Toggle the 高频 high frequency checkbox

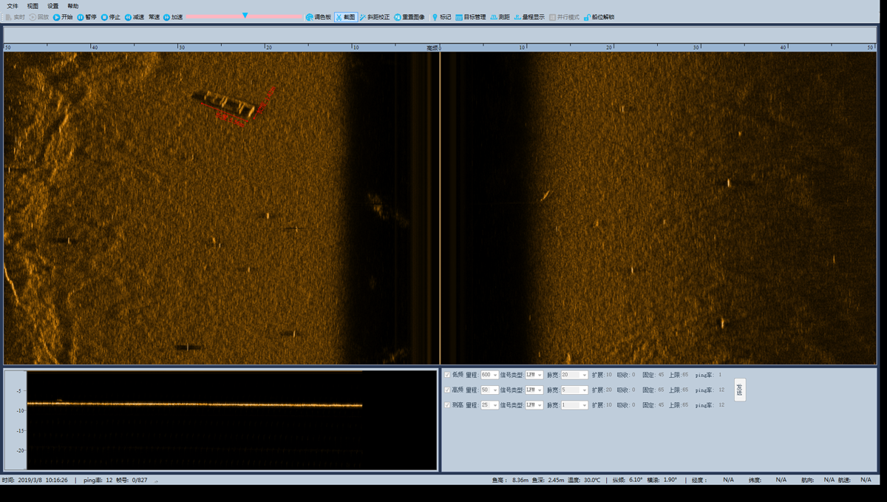pyautogui.click(x=447, y=390)
